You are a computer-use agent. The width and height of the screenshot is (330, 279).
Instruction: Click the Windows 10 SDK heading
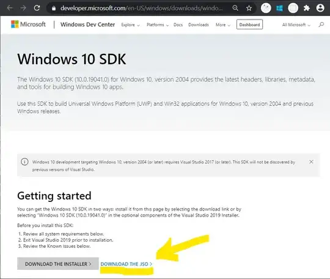tap(71, 59)
